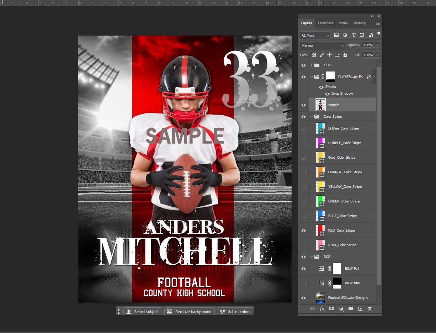
Task: Switch to the Layers tab
Action: click(306, 23)
